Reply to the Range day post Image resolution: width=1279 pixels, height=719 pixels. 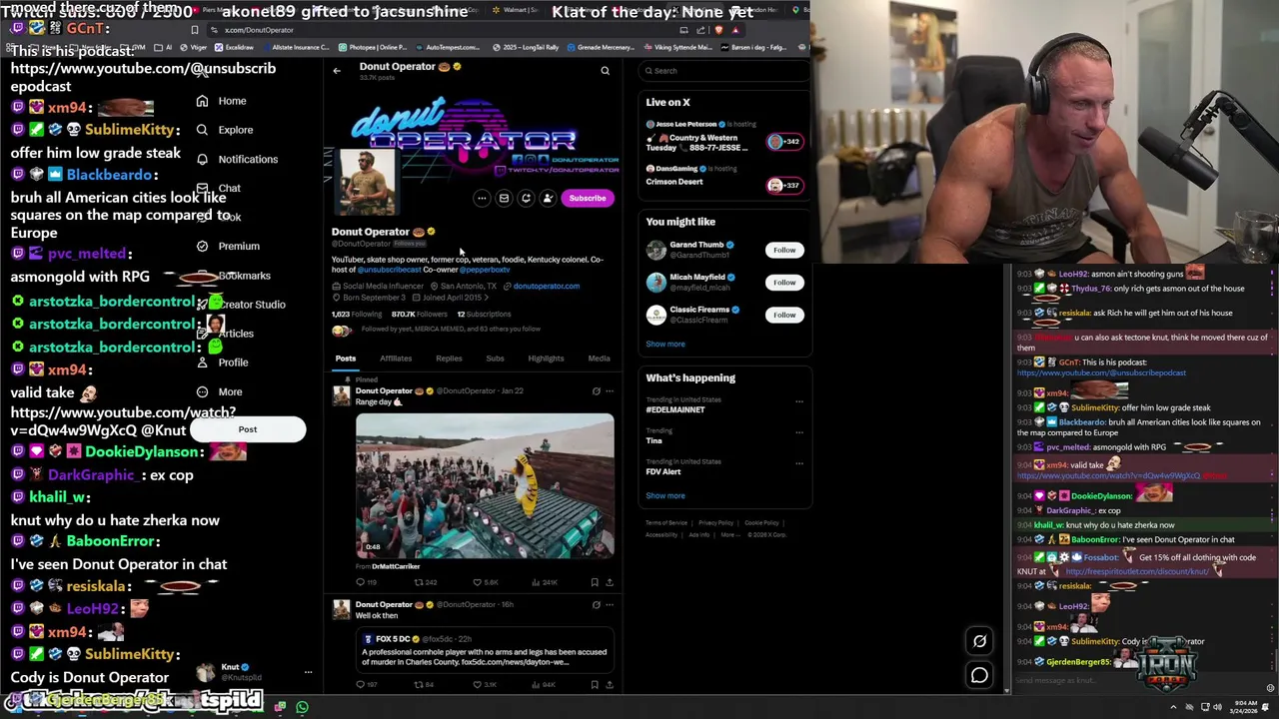pos(366,582)
